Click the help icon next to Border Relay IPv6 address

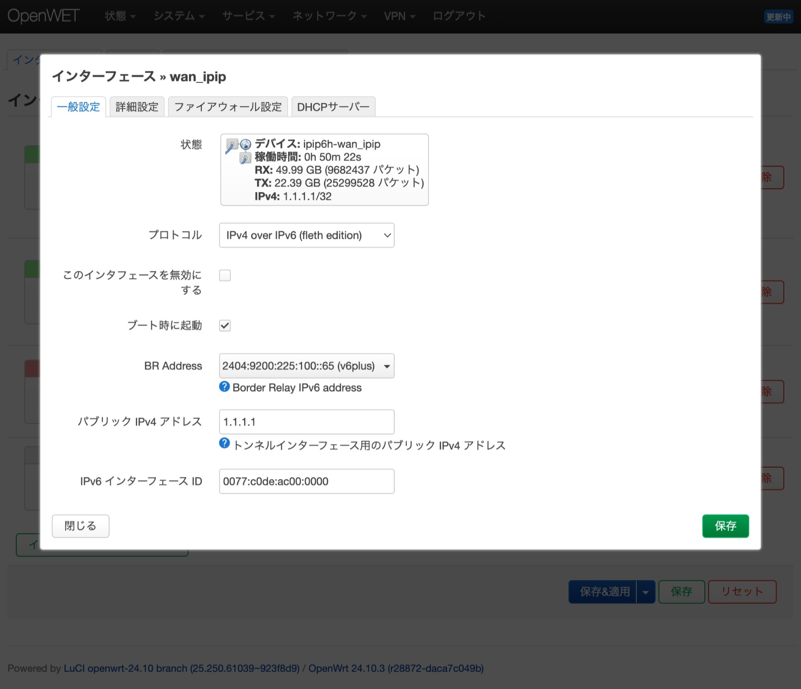pyautogui.click(x=224, y=387)
